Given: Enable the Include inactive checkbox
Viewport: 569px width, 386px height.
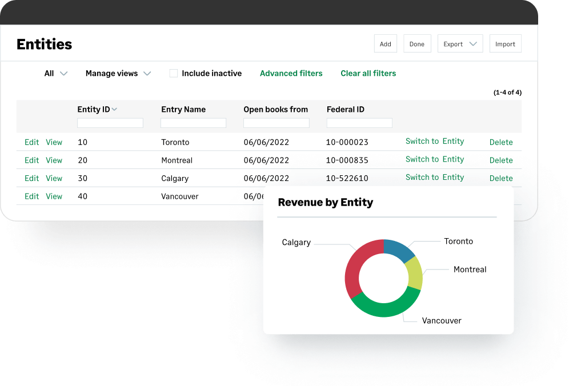Looking at the screenshot, I should pyautogui.click(x=174, y=74).
